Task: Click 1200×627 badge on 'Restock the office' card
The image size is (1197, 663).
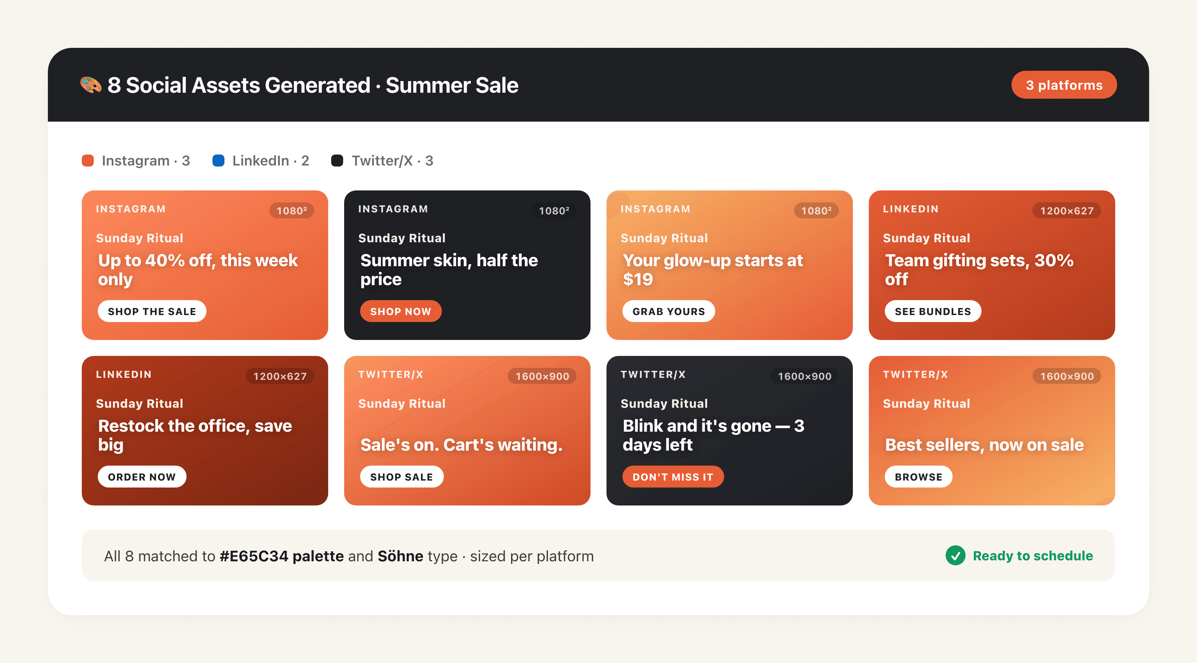Action: coord(280,376)
